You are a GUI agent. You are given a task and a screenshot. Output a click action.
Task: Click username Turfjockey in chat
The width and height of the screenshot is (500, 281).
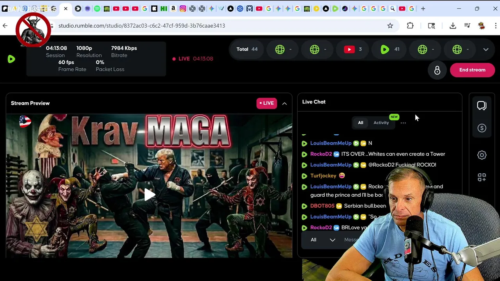point(323,176)
